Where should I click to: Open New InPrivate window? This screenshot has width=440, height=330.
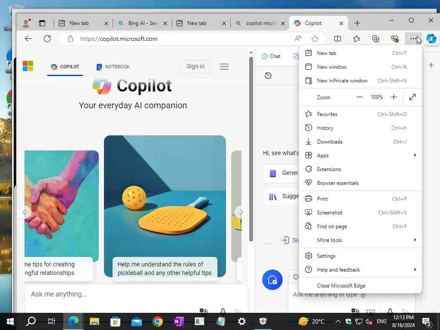point(361,80)
